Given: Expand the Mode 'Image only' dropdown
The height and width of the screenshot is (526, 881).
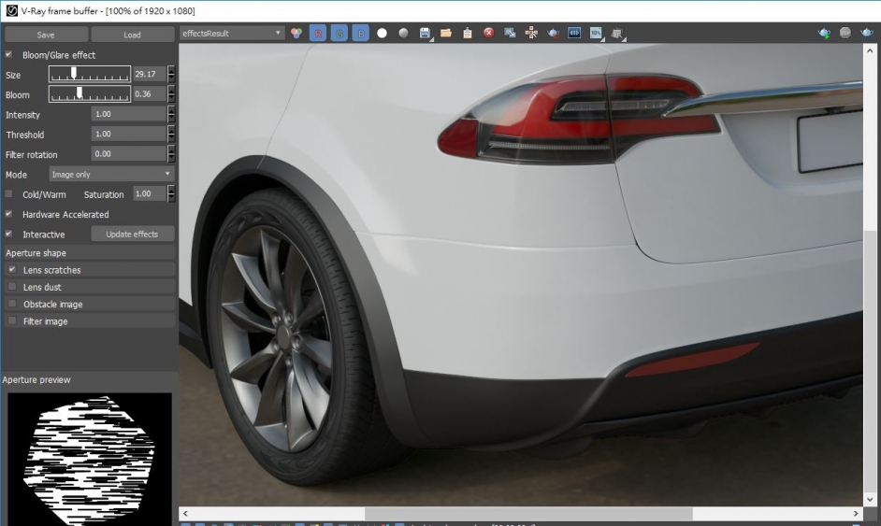Looking at the screenshot, I should (x=111, y=175).
